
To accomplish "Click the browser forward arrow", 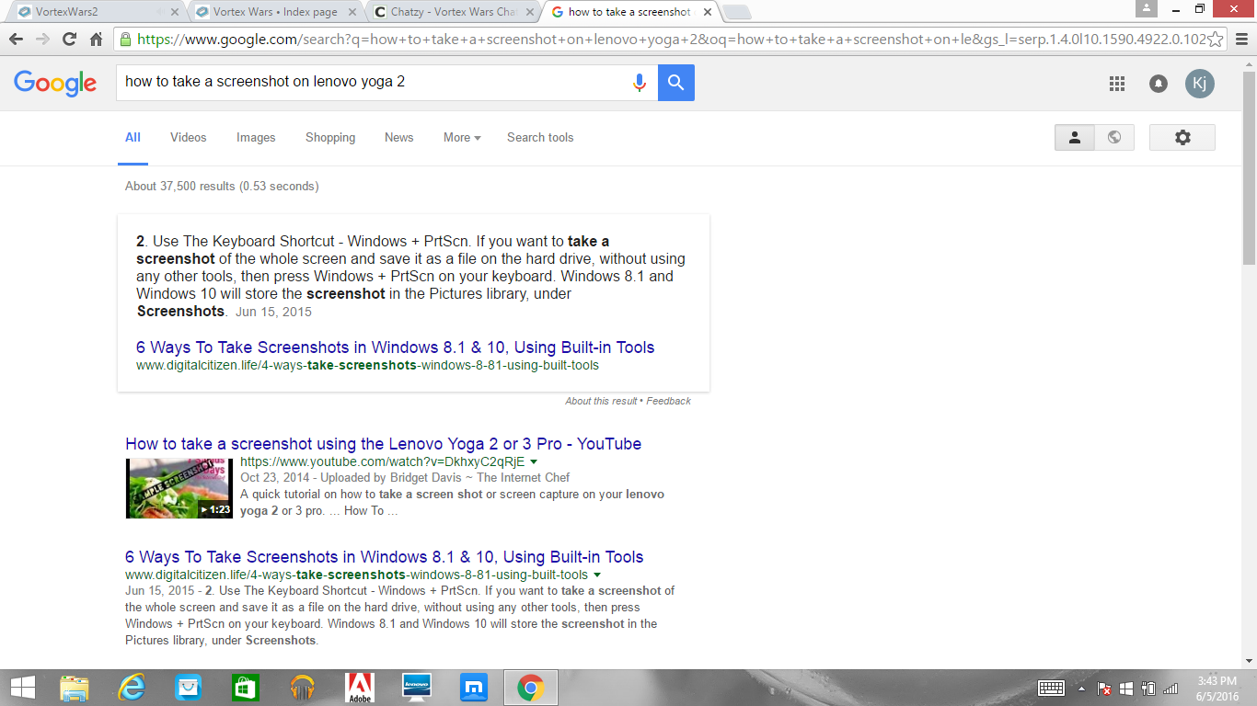I will [42, 40].
